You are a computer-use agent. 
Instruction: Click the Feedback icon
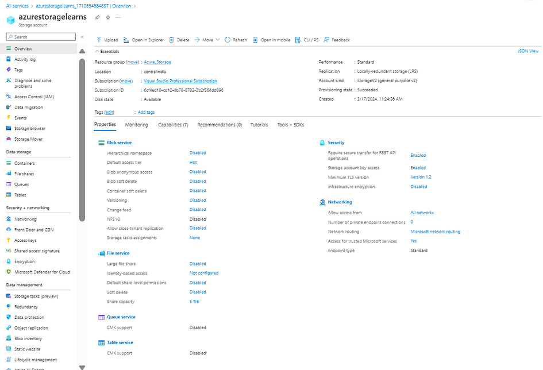click(326, 40)
